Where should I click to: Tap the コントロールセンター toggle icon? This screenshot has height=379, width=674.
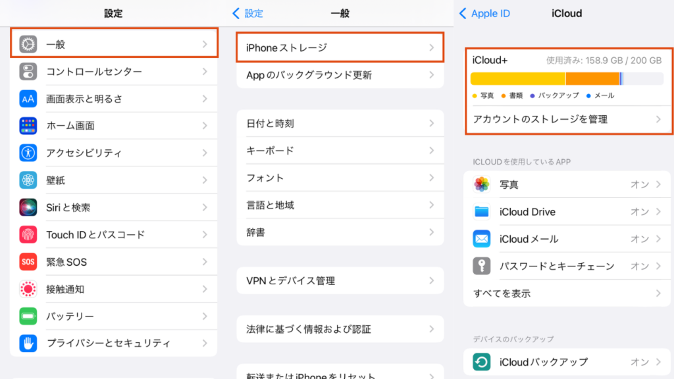click(x=28, y=71)
